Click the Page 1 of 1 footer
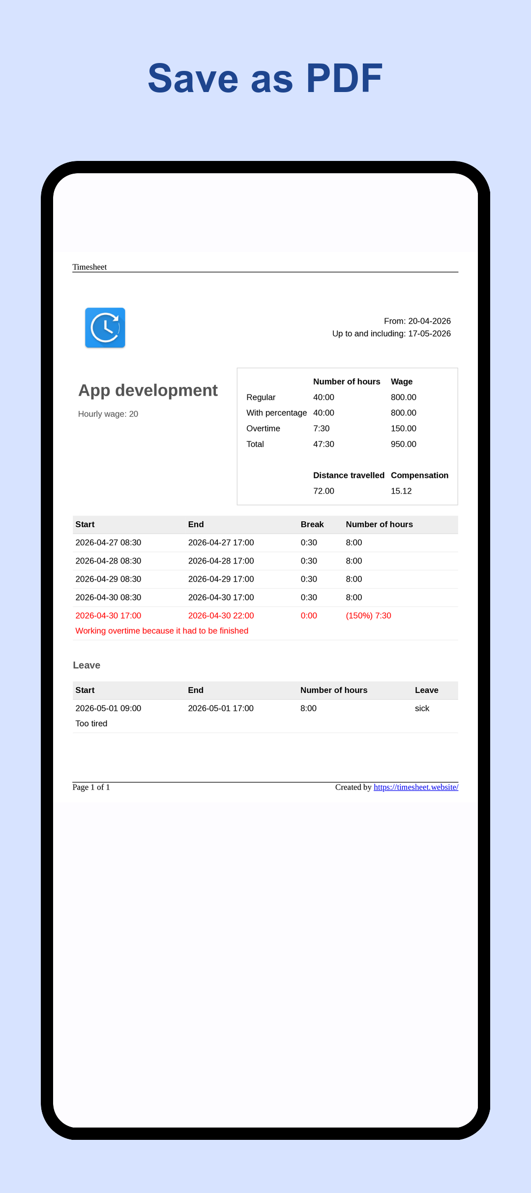 tap(91, 787)
